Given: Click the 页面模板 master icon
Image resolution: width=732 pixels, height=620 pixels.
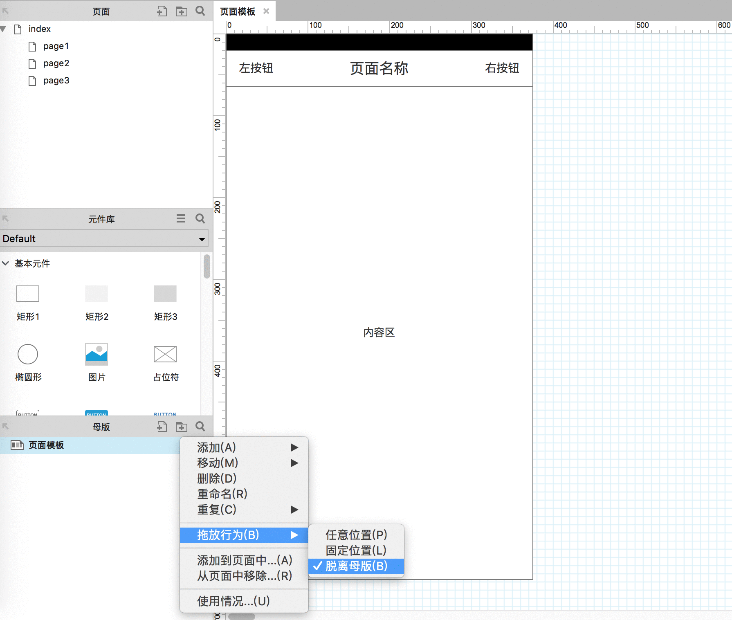Looking at the screenshot, I should (17, 445).
